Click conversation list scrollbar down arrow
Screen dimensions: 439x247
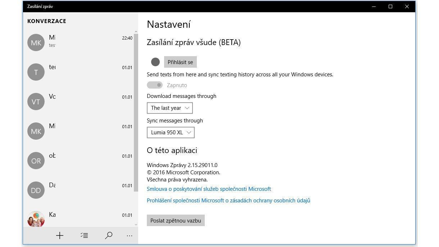[136, 224]
